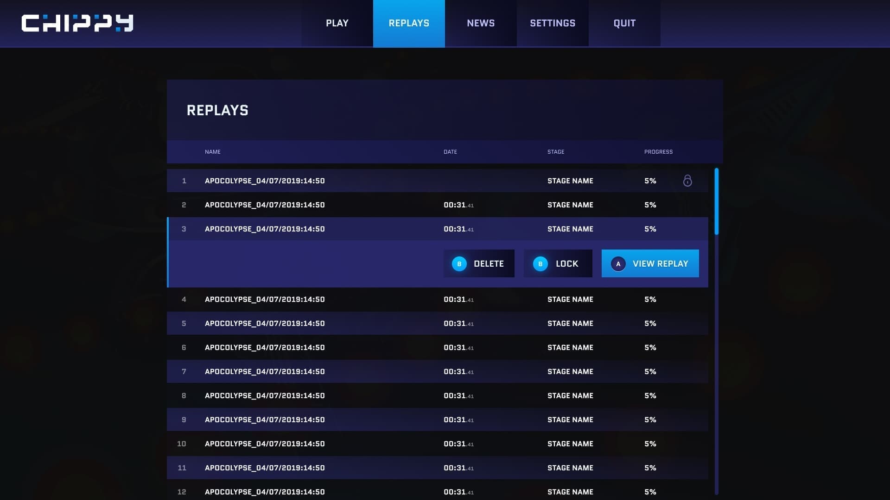890x500 pixels.
Task: Click the 5% progress in row 2
Action: tap(650, 205)
